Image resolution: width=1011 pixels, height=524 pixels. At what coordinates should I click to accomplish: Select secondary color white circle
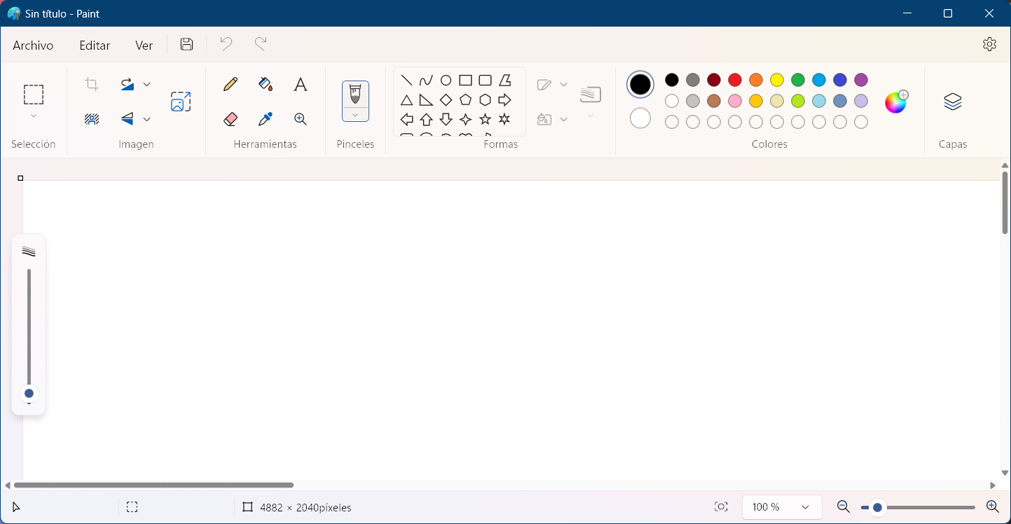click(x=640, y=118)
